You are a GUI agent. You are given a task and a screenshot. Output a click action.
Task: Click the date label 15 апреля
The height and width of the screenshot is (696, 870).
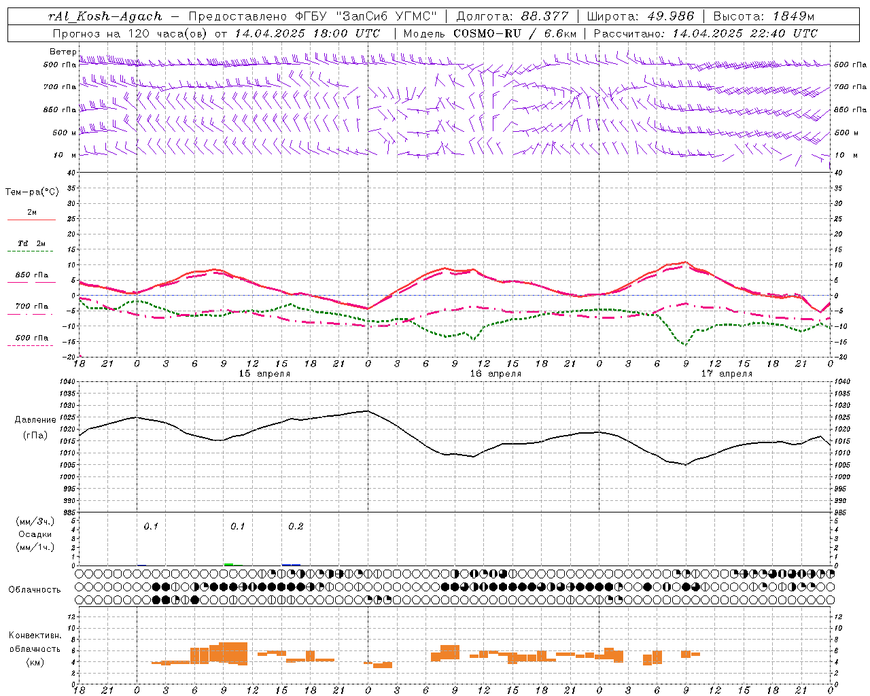pyautogui.click(x=264, y=374)
